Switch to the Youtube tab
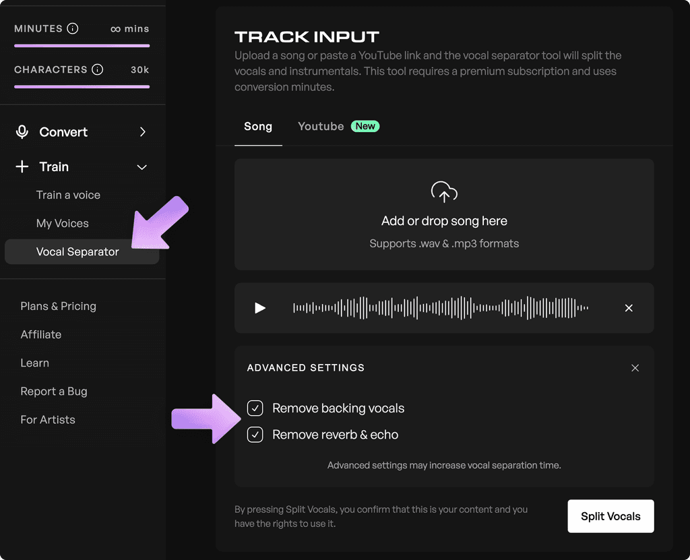690x560 pixels. (x=320, y=126)
